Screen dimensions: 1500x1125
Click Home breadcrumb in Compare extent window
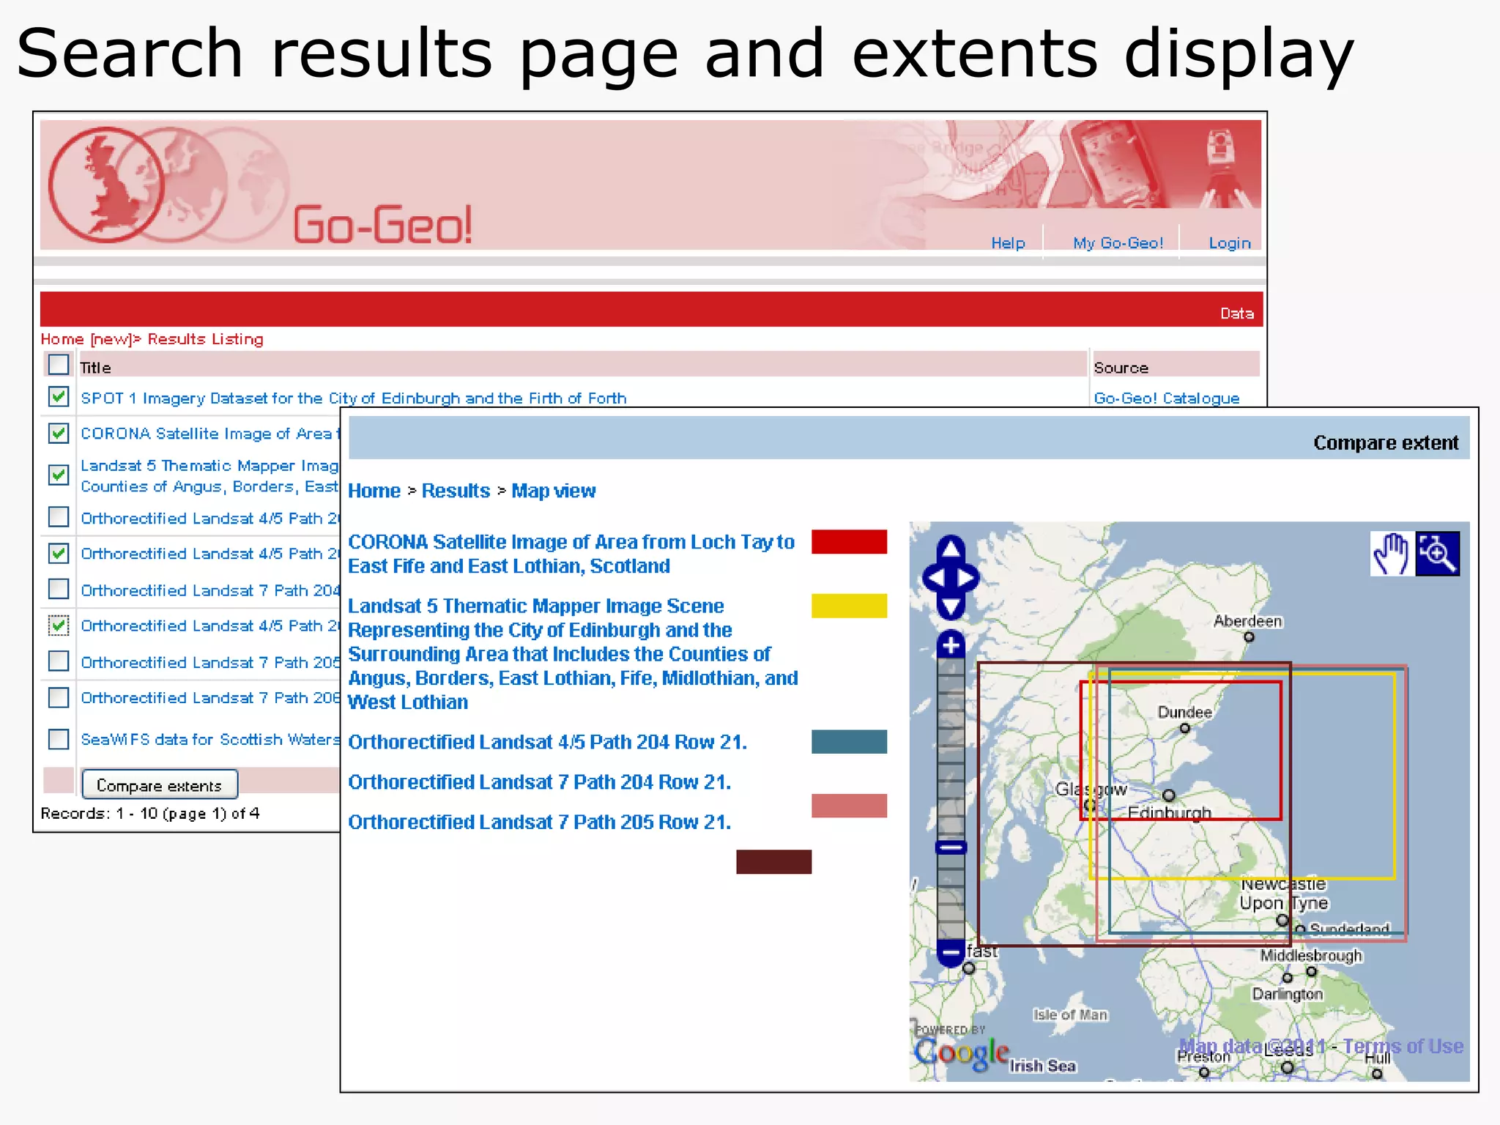coord(374,491)
